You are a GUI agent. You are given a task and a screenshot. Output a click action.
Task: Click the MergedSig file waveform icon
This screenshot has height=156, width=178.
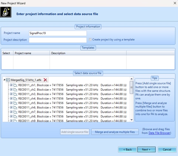point(8,80)
